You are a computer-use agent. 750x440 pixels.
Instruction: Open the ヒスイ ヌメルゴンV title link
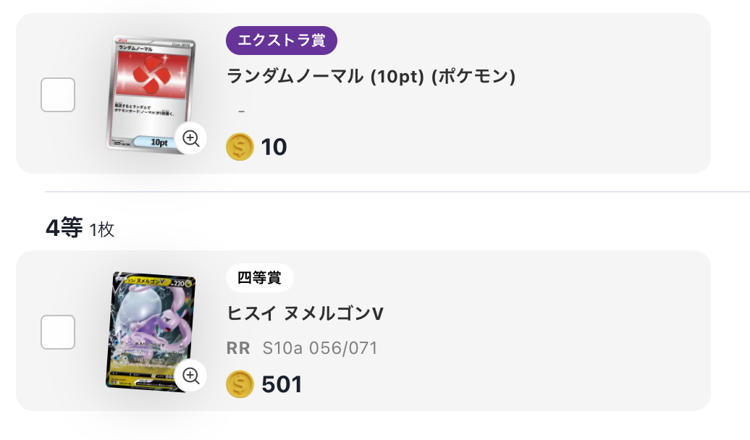(x=305, y=313)
